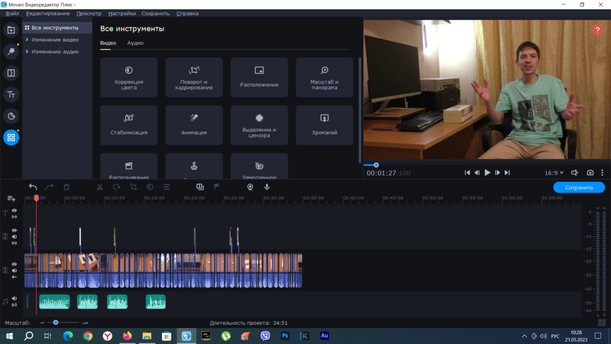Click the Import files sidebar icon
The image size is (611, 344).
pos(11,30)
